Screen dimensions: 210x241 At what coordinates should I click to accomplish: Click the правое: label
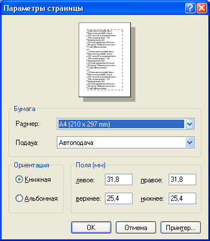151,180
